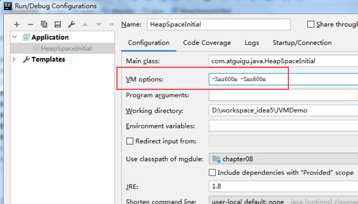Copy the configuration using duplicate icon
Viewport: 358px width, 204px height.
pos(44,24)
